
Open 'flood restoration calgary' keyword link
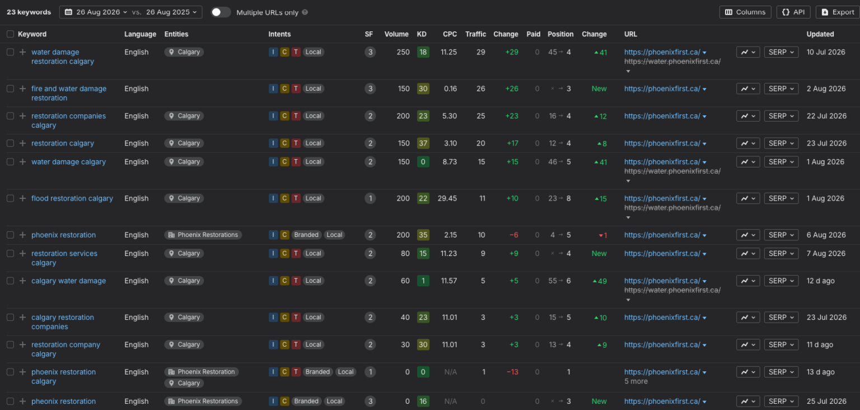tap(72, 198)
